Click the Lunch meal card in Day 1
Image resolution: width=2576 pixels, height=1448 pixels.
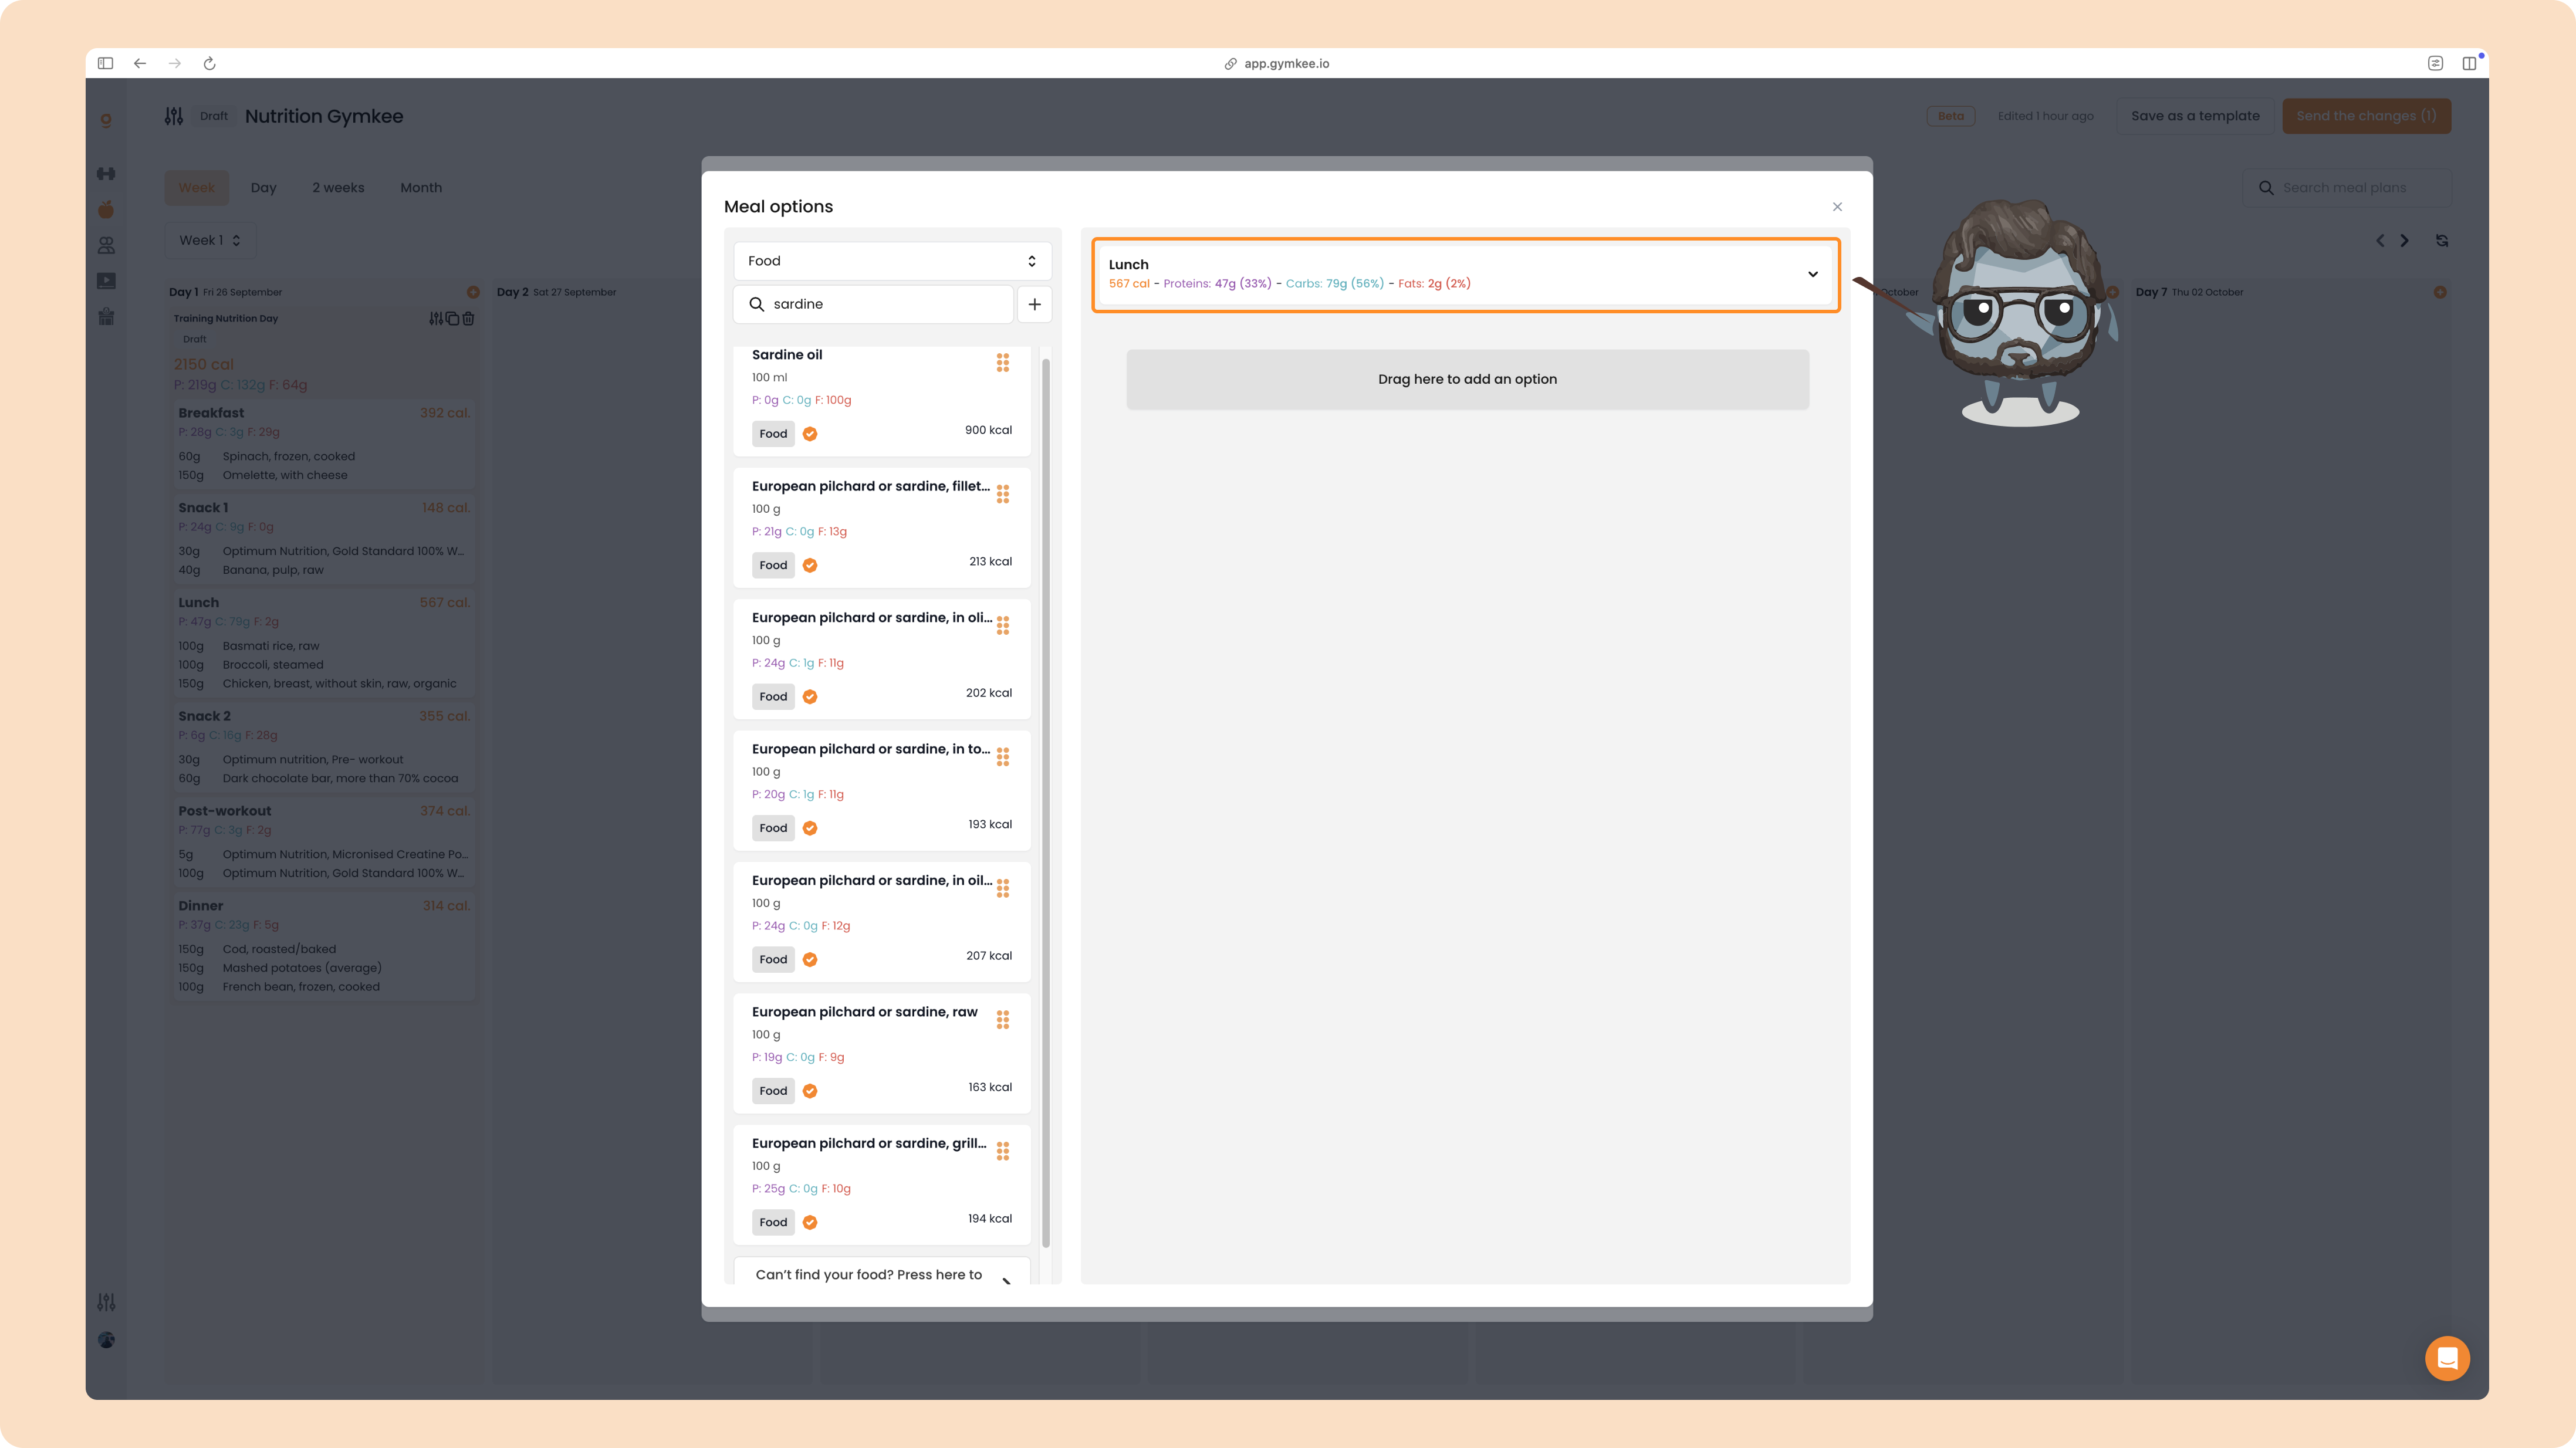[324, 643]
